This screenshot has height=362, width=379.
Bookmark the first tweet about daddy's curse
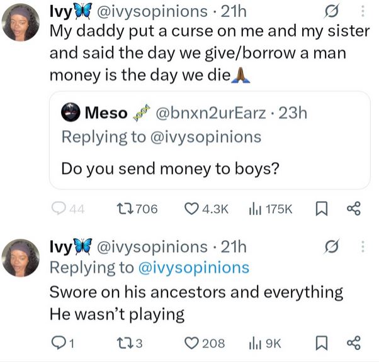(x=319, y=209)
